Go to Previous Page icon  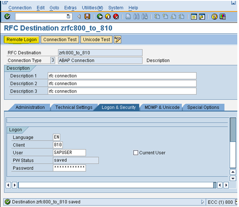[x=165, y=17]
